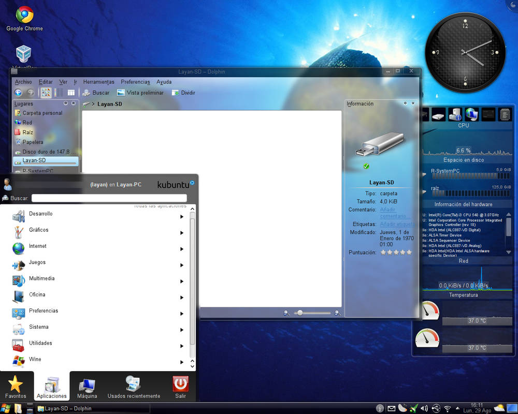Expand the Internet category in the app launcher
518x414 pixels.
37,246
